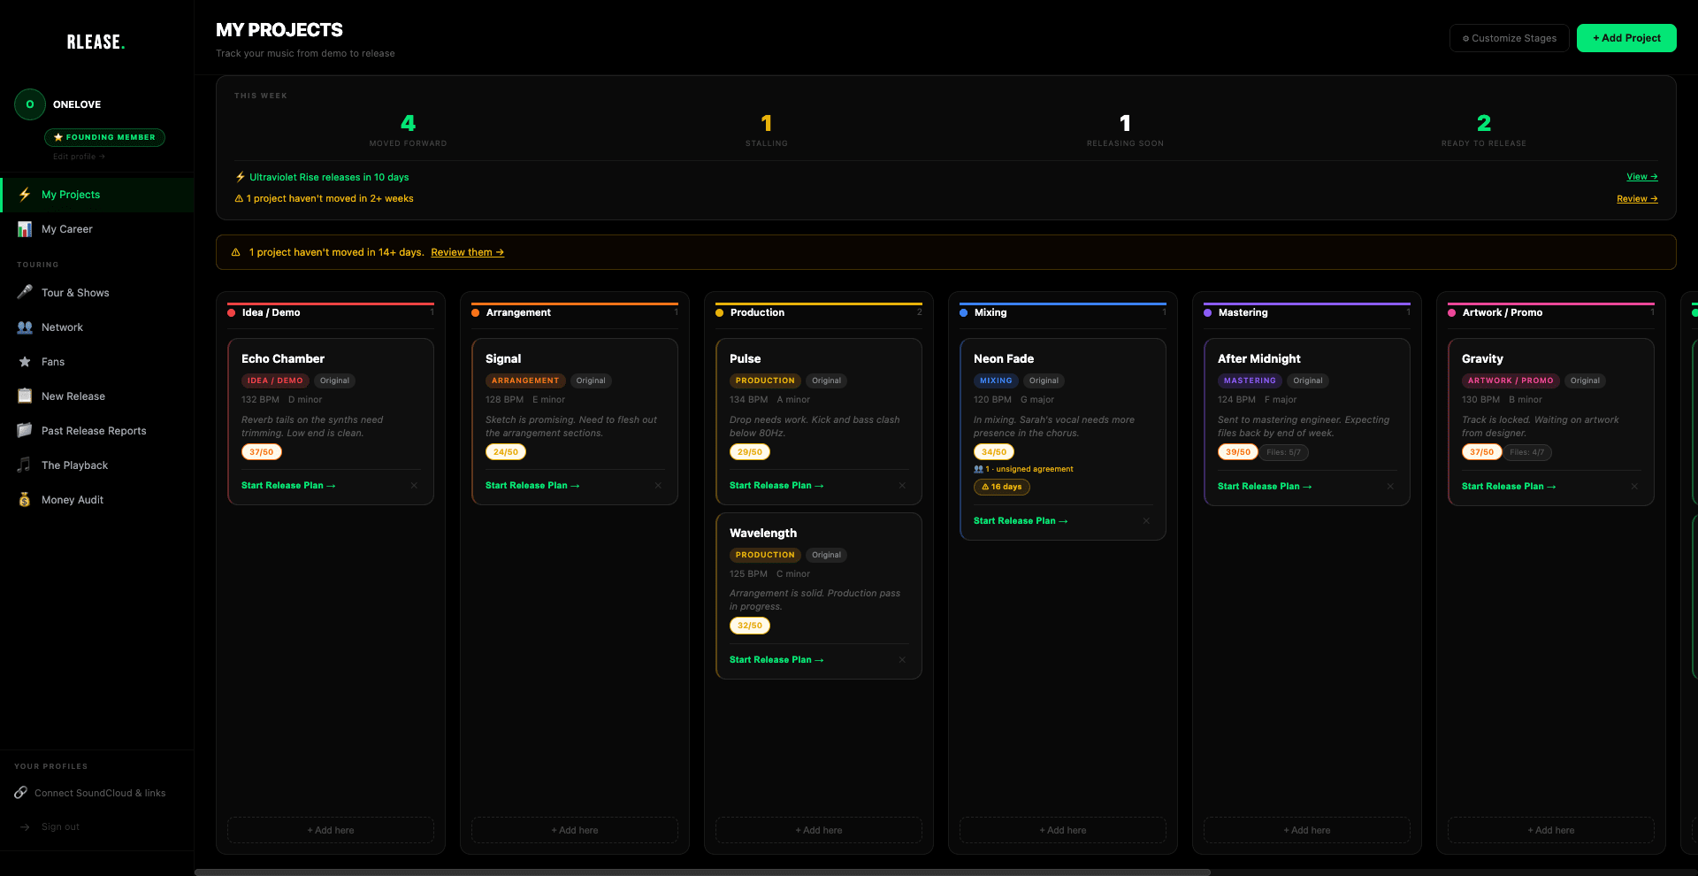Click The Playback music note icon
The width and height of the screenshot is (1698, 876).
click(x=25, y=465)
